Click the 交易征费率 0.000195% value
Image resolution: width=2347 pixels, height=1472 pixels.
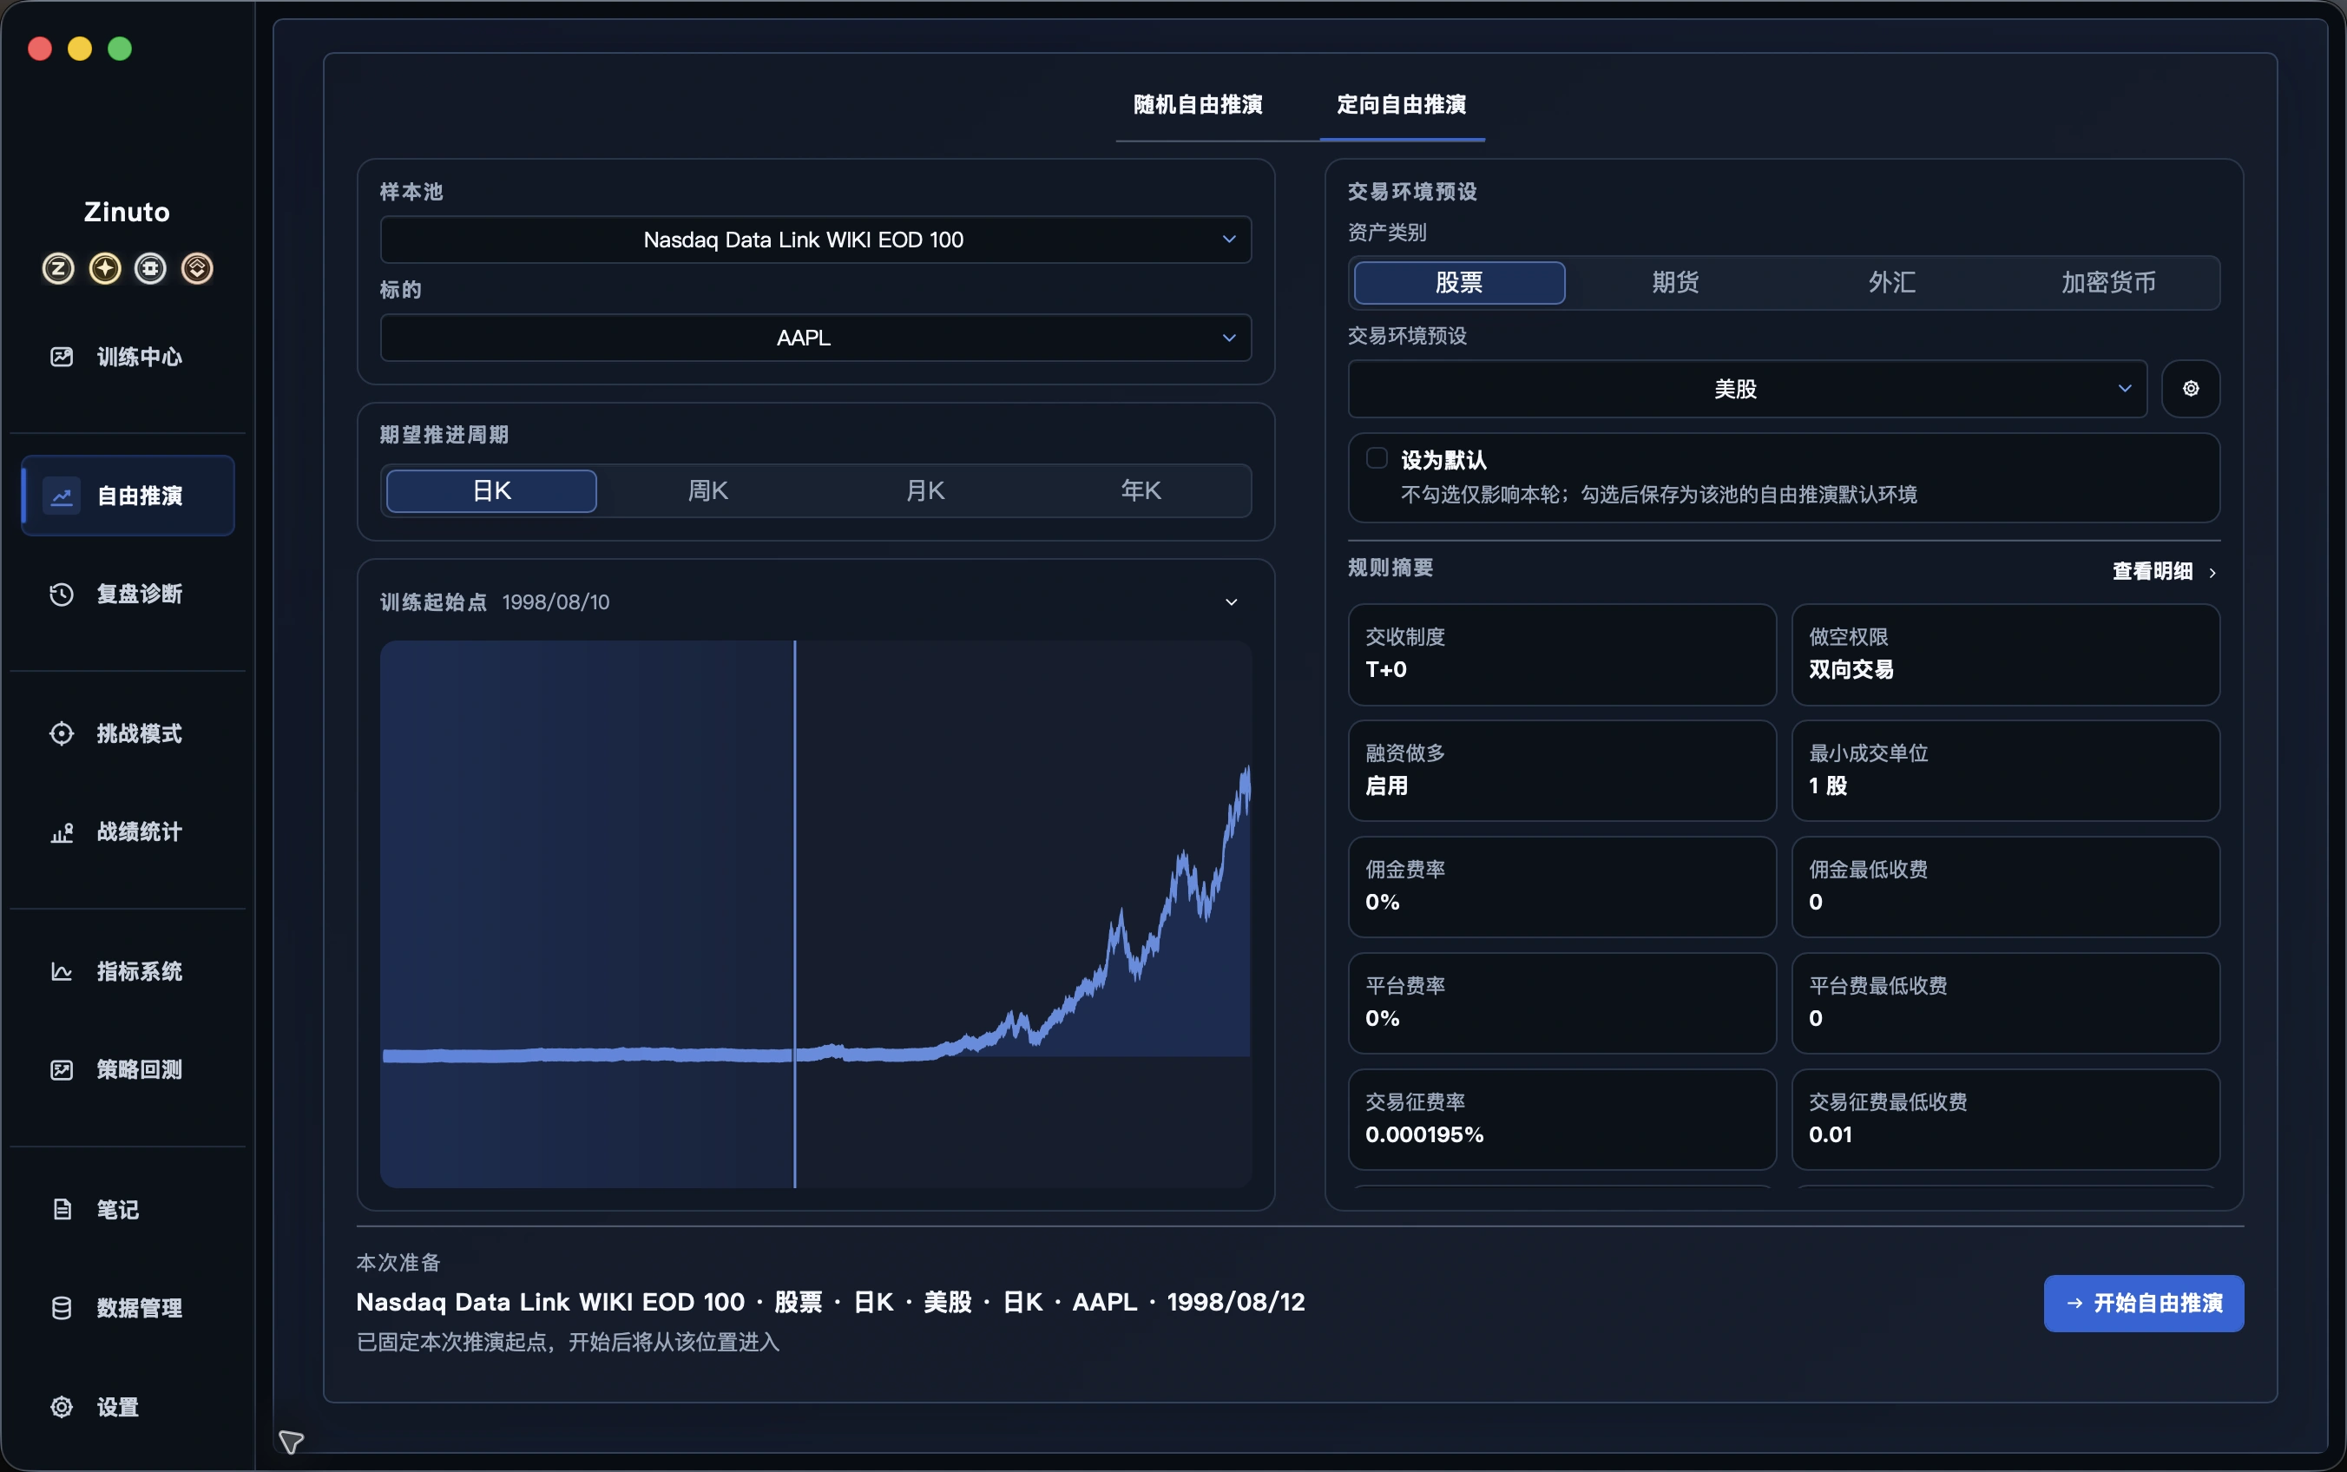point(1424,1134)
